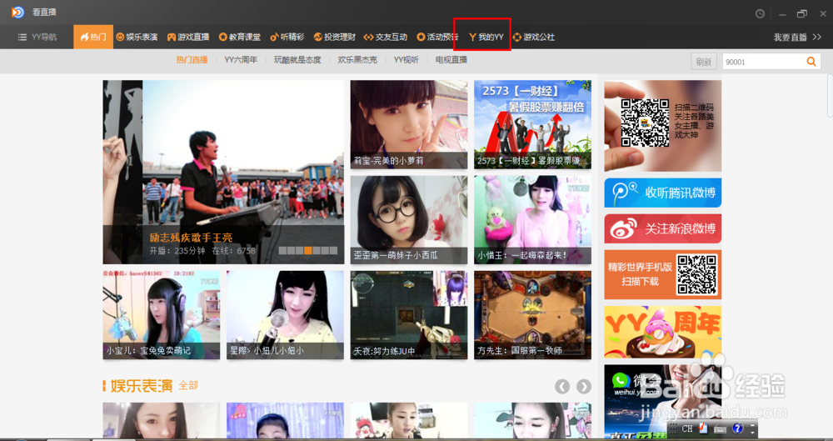Open the 玩酷就是态度 sub-category
The width and height of the screenshot is (833, 441).
click(x=297, y=60)
